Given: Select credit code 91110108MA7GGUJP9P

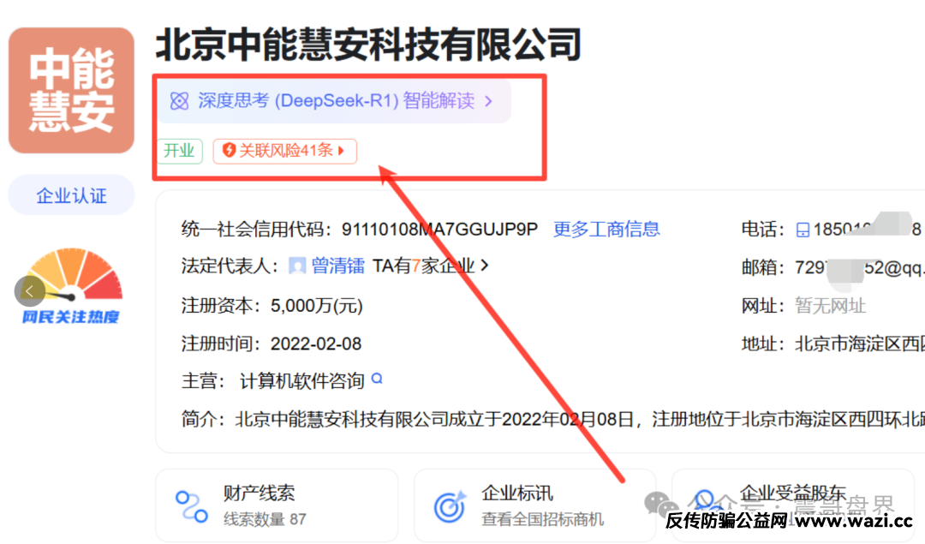Looking at the screenshot, I should (x=439, y=229).
